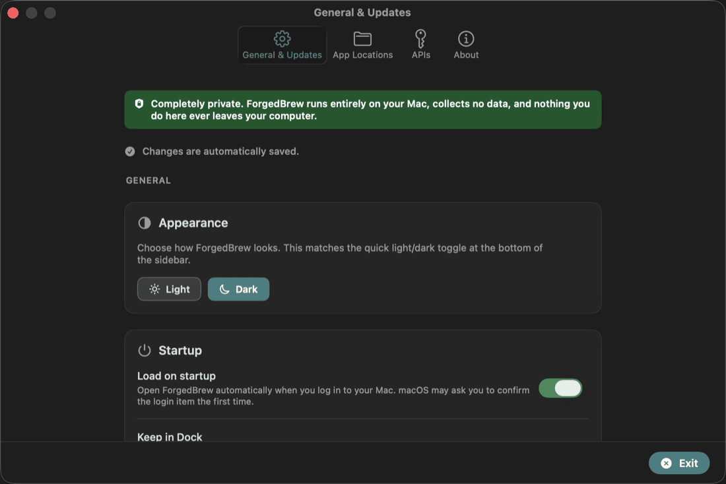The height and width of the screenshot is (484, 726).
Task: Select the Dark appearance button
Action: coord(238,289)
